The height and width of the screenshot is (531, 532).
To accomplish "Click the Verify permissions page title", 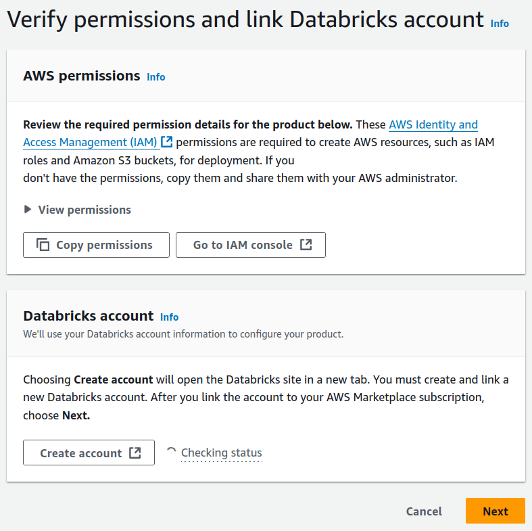I will click(x=245, y=20).
